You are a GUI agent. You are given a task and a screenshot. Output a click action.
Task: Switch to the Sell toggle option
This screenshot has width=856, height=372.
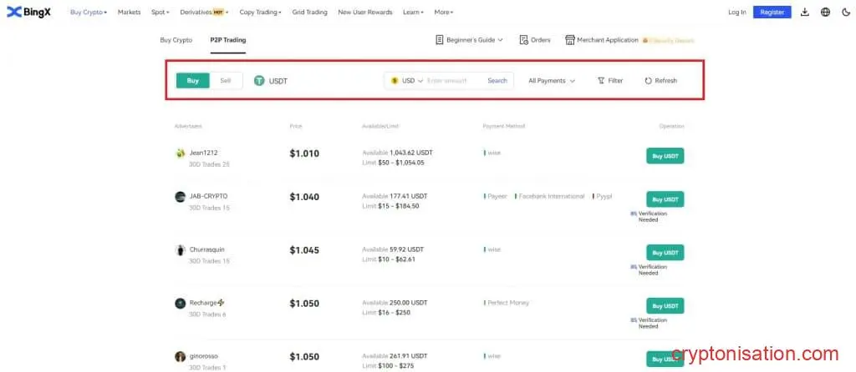226,81
